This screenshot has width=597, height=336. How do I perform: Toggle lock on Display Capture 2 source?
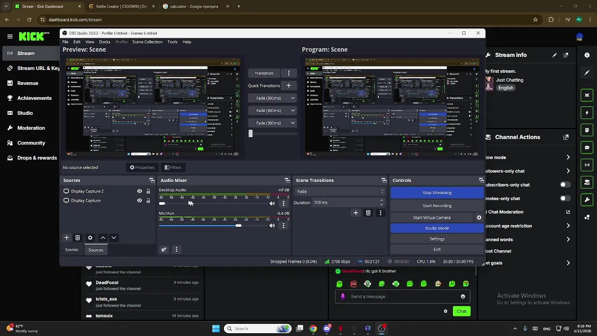pyautogui.click(x=148, y=191)
